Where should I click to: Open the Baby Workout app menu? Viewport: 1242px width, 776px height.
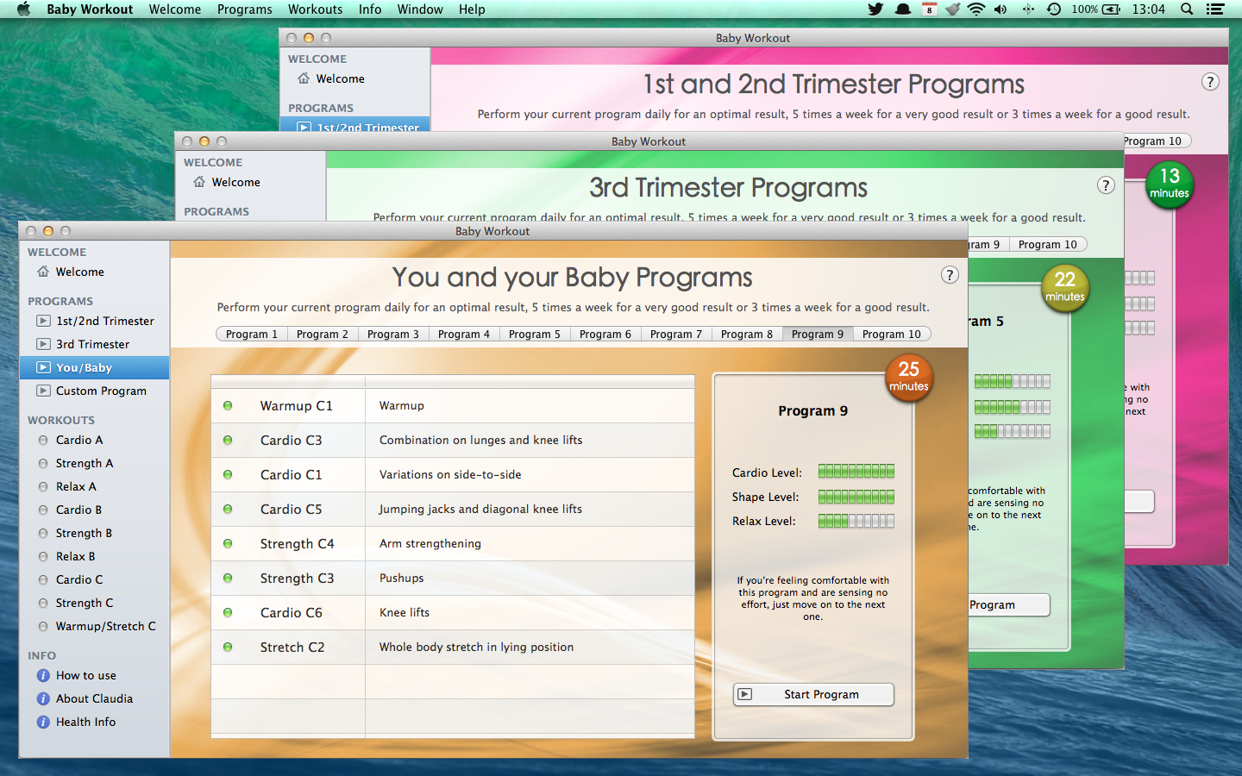pos(90,9)
